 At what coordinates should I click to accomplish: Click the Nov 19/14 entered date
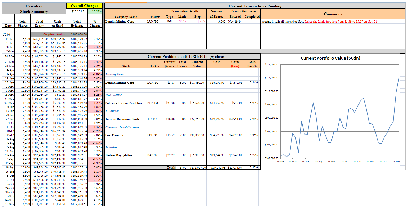235,21
